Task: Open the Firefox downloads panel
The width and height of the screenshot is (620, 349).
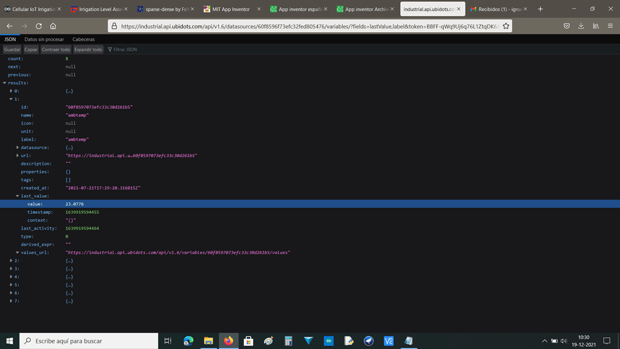Action: pyautogui.click(x=581, y=26)
